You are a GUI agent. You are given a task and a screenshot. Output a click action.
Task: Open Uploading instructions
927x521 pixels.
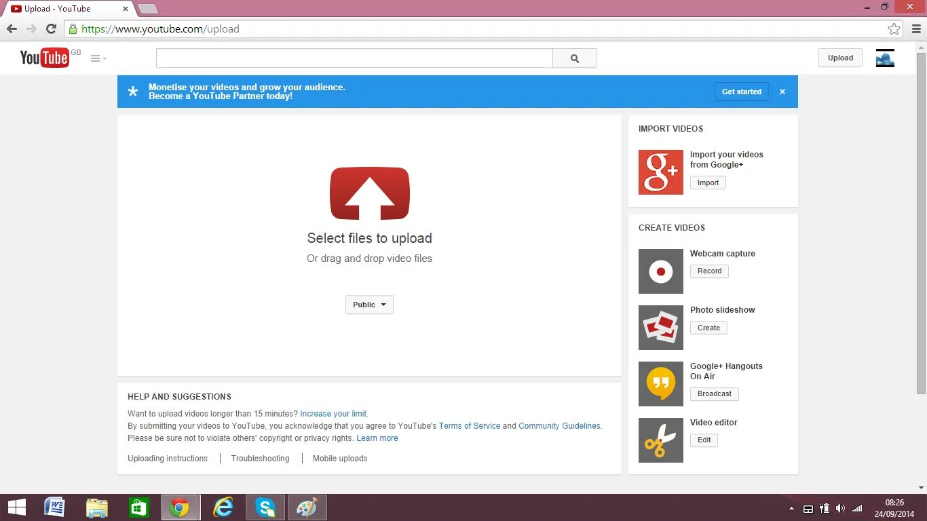(168, 459)
